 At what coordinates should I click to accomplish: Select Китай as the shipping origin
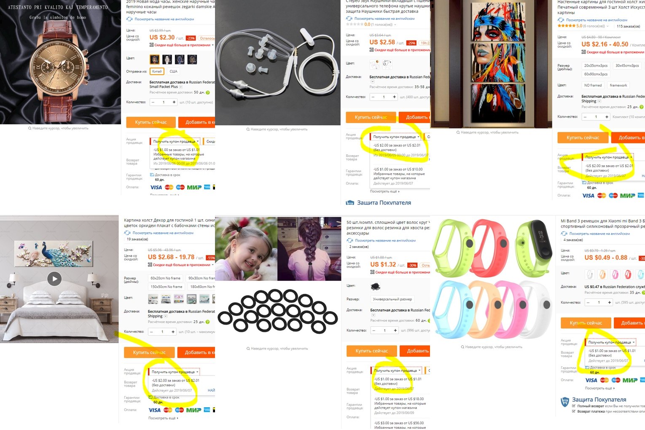point(157,71)
